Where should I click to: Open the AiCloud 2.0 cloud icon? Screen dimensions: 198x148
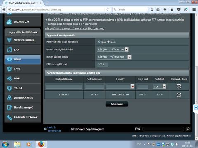coord(9,22)
